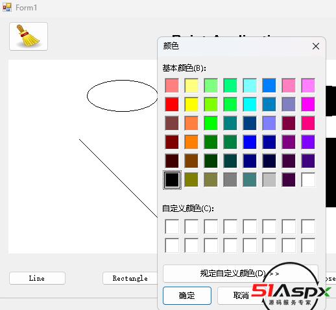Select the cyan swatch in the second row
Viewport: 336px width, 310px height.
point(250,104)
